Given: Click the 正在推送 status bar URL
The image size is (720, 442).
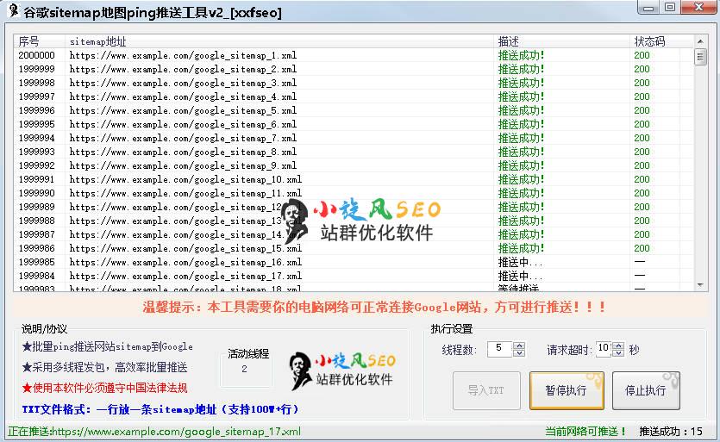Looking at the screenshot, I should 154,432.
